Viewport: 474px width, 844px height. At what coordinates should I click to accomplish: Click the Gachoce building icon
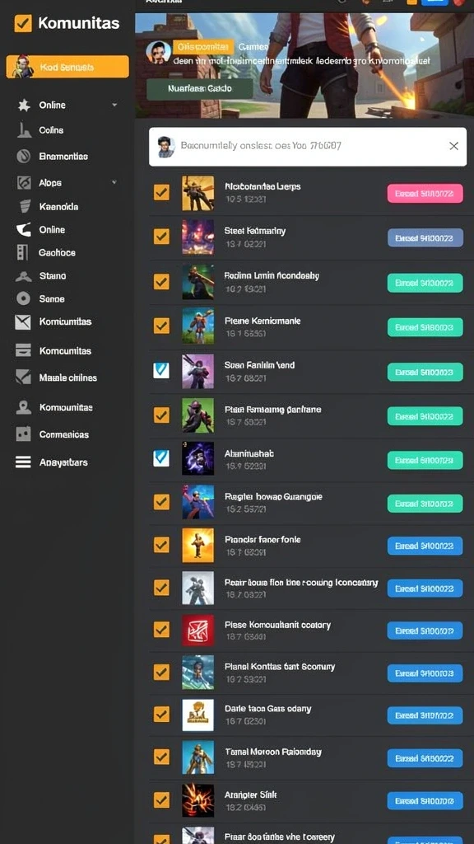pyautogui.click(x=22, y=252)
